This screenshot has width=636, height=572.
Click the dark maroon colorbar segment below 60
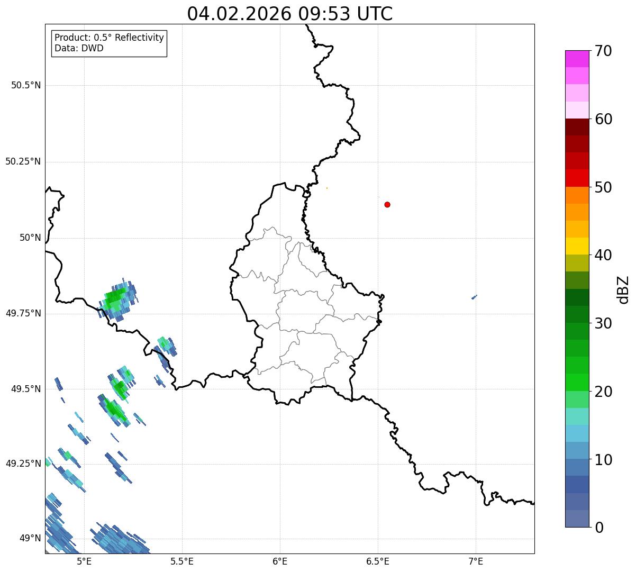(x=577, y=127)
